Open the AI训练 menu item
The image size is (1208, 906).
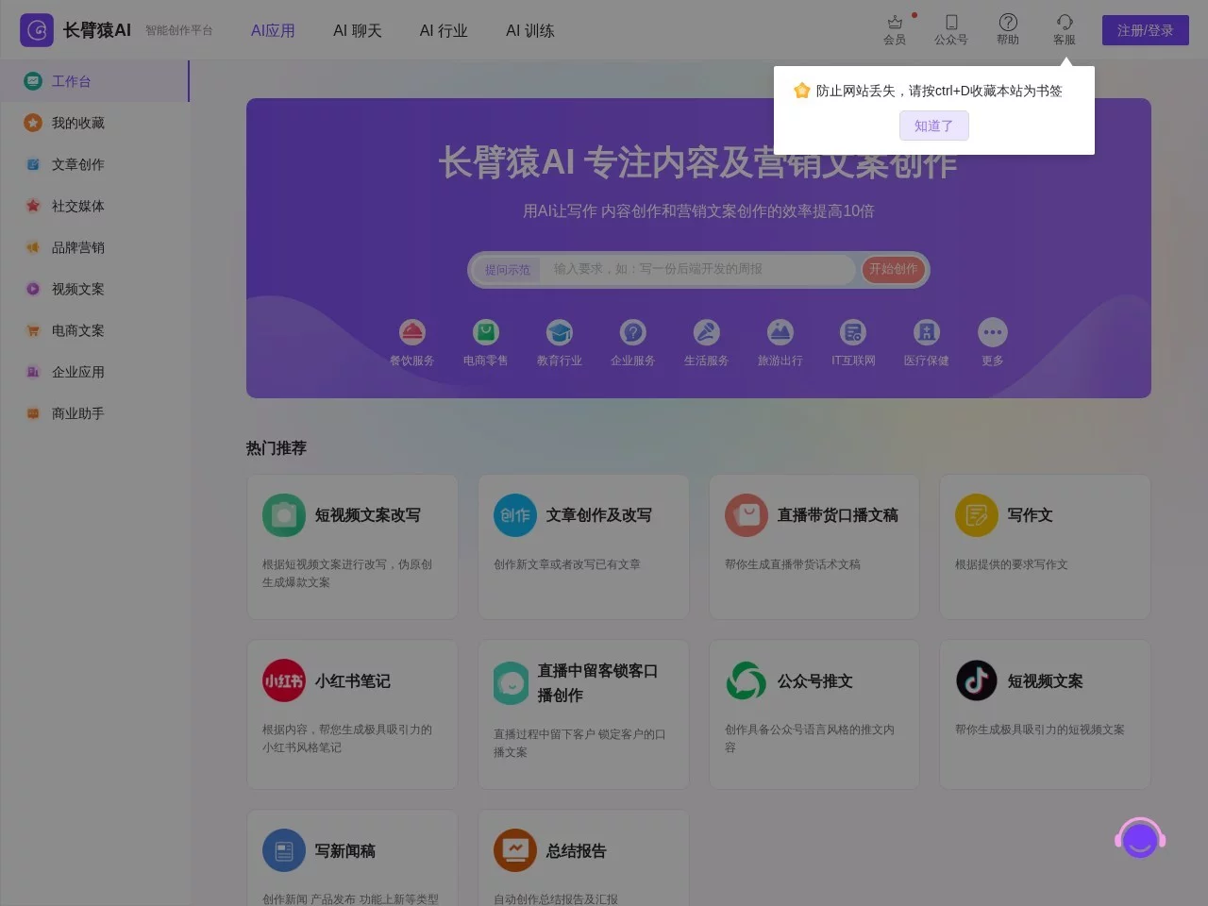(529, 30)
